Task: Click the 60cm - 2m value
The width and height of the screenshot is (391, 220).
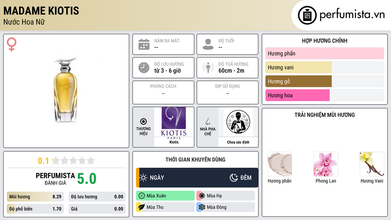Action: pyautogui.click(x=231, y=71)
